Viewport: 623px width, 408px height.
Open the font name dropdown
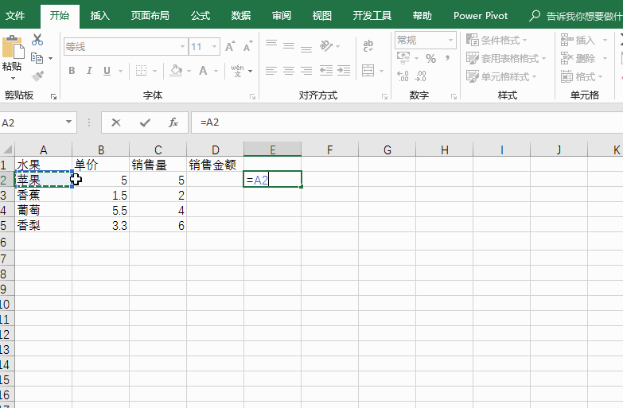click(x=182, y=46)
